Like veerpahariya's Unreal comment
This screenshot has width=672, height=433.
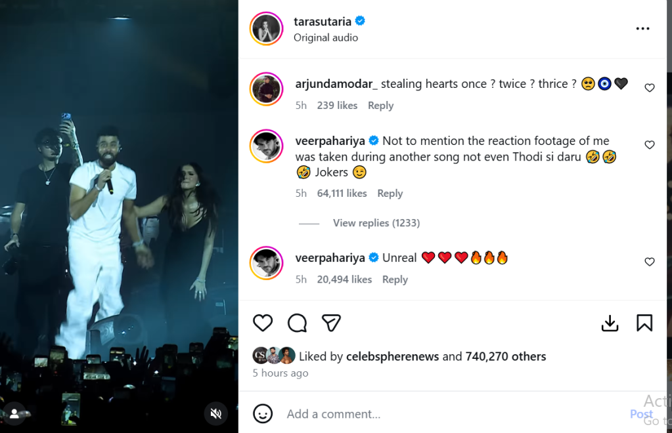pyautogui.click(x=649, y=262)
